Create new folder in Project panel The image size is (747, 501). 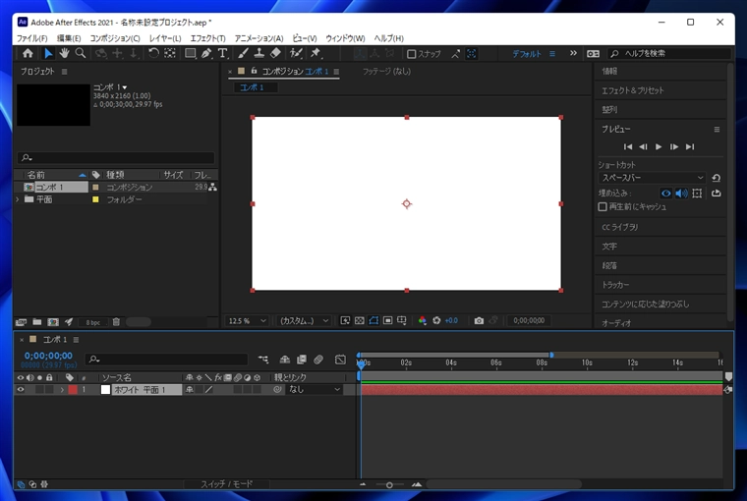tap(36, 322)
